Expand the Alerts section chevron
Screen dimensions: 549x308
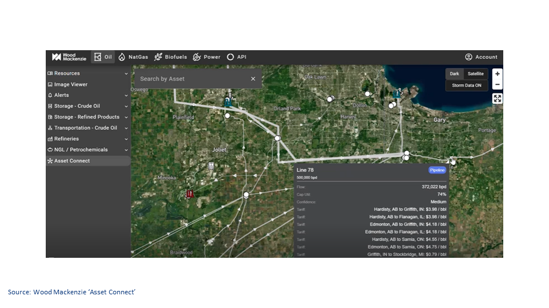pyautogui.click(x=126, y=95)
